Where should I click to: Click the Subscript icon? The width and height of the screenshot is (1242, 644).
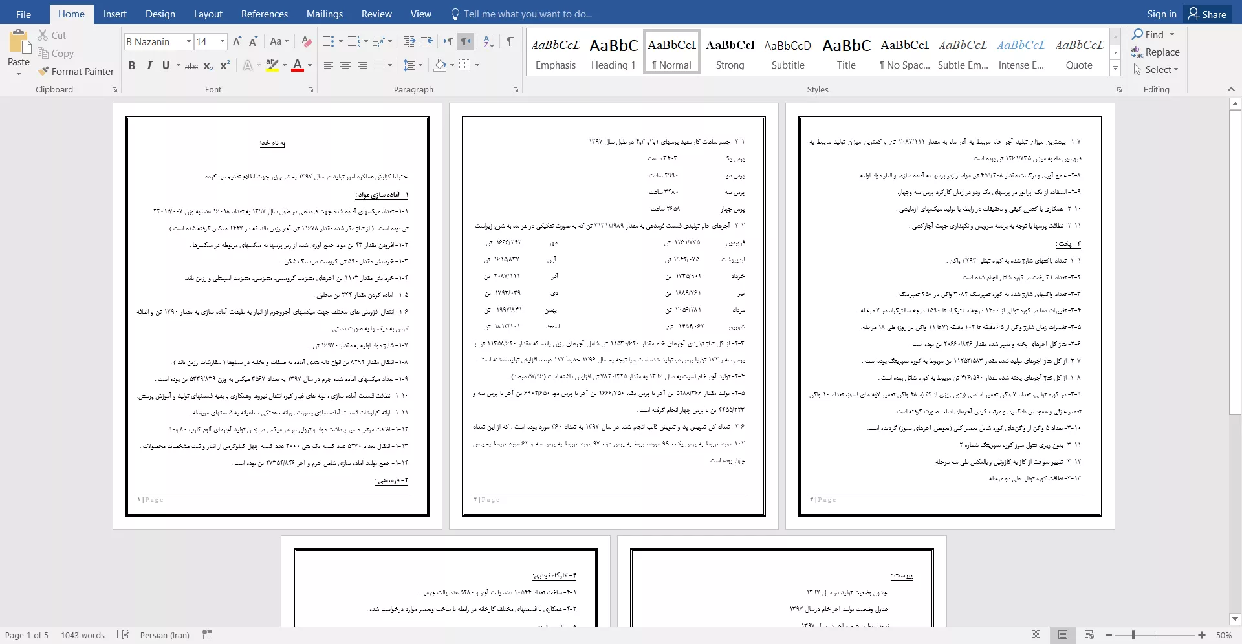click(x=208, y=66)
